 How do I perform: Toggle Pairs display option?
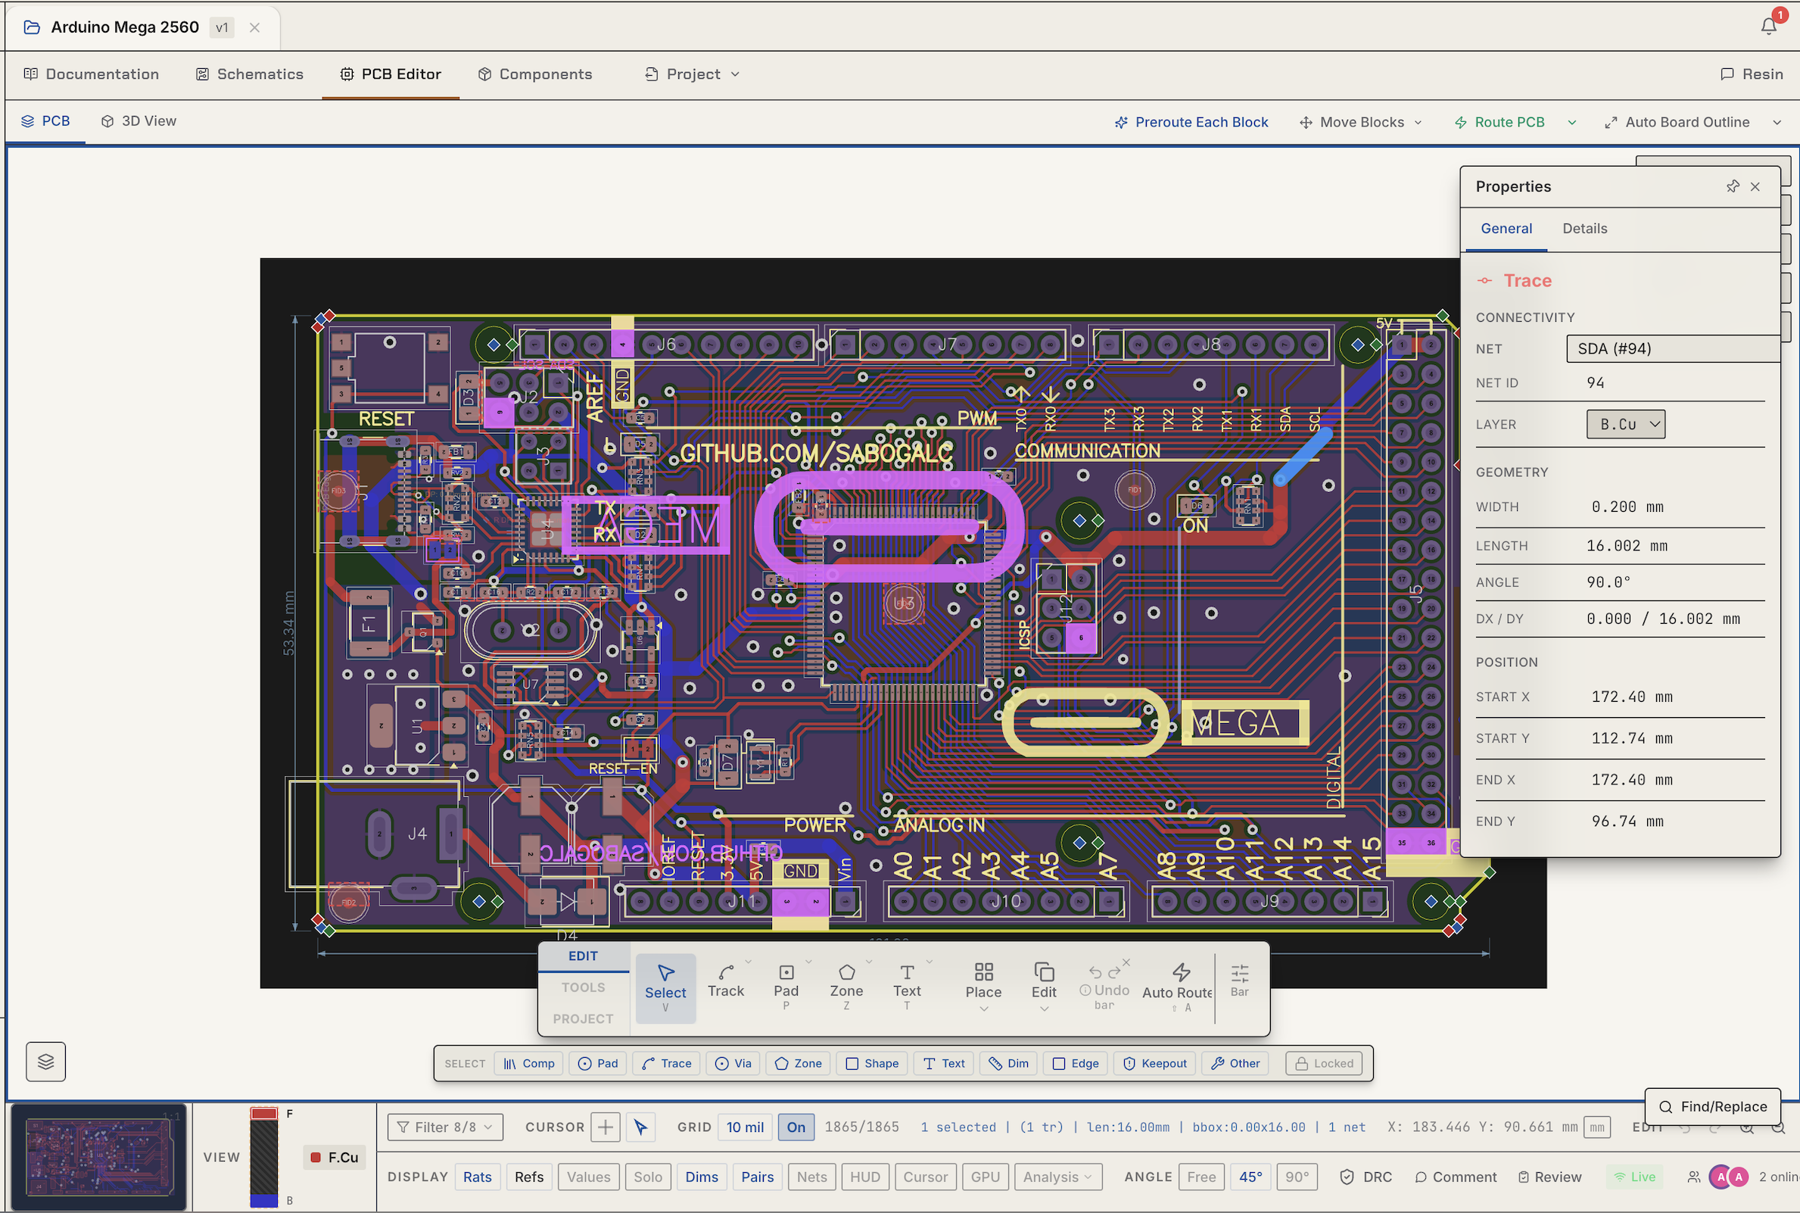(x=757, y=1177)
